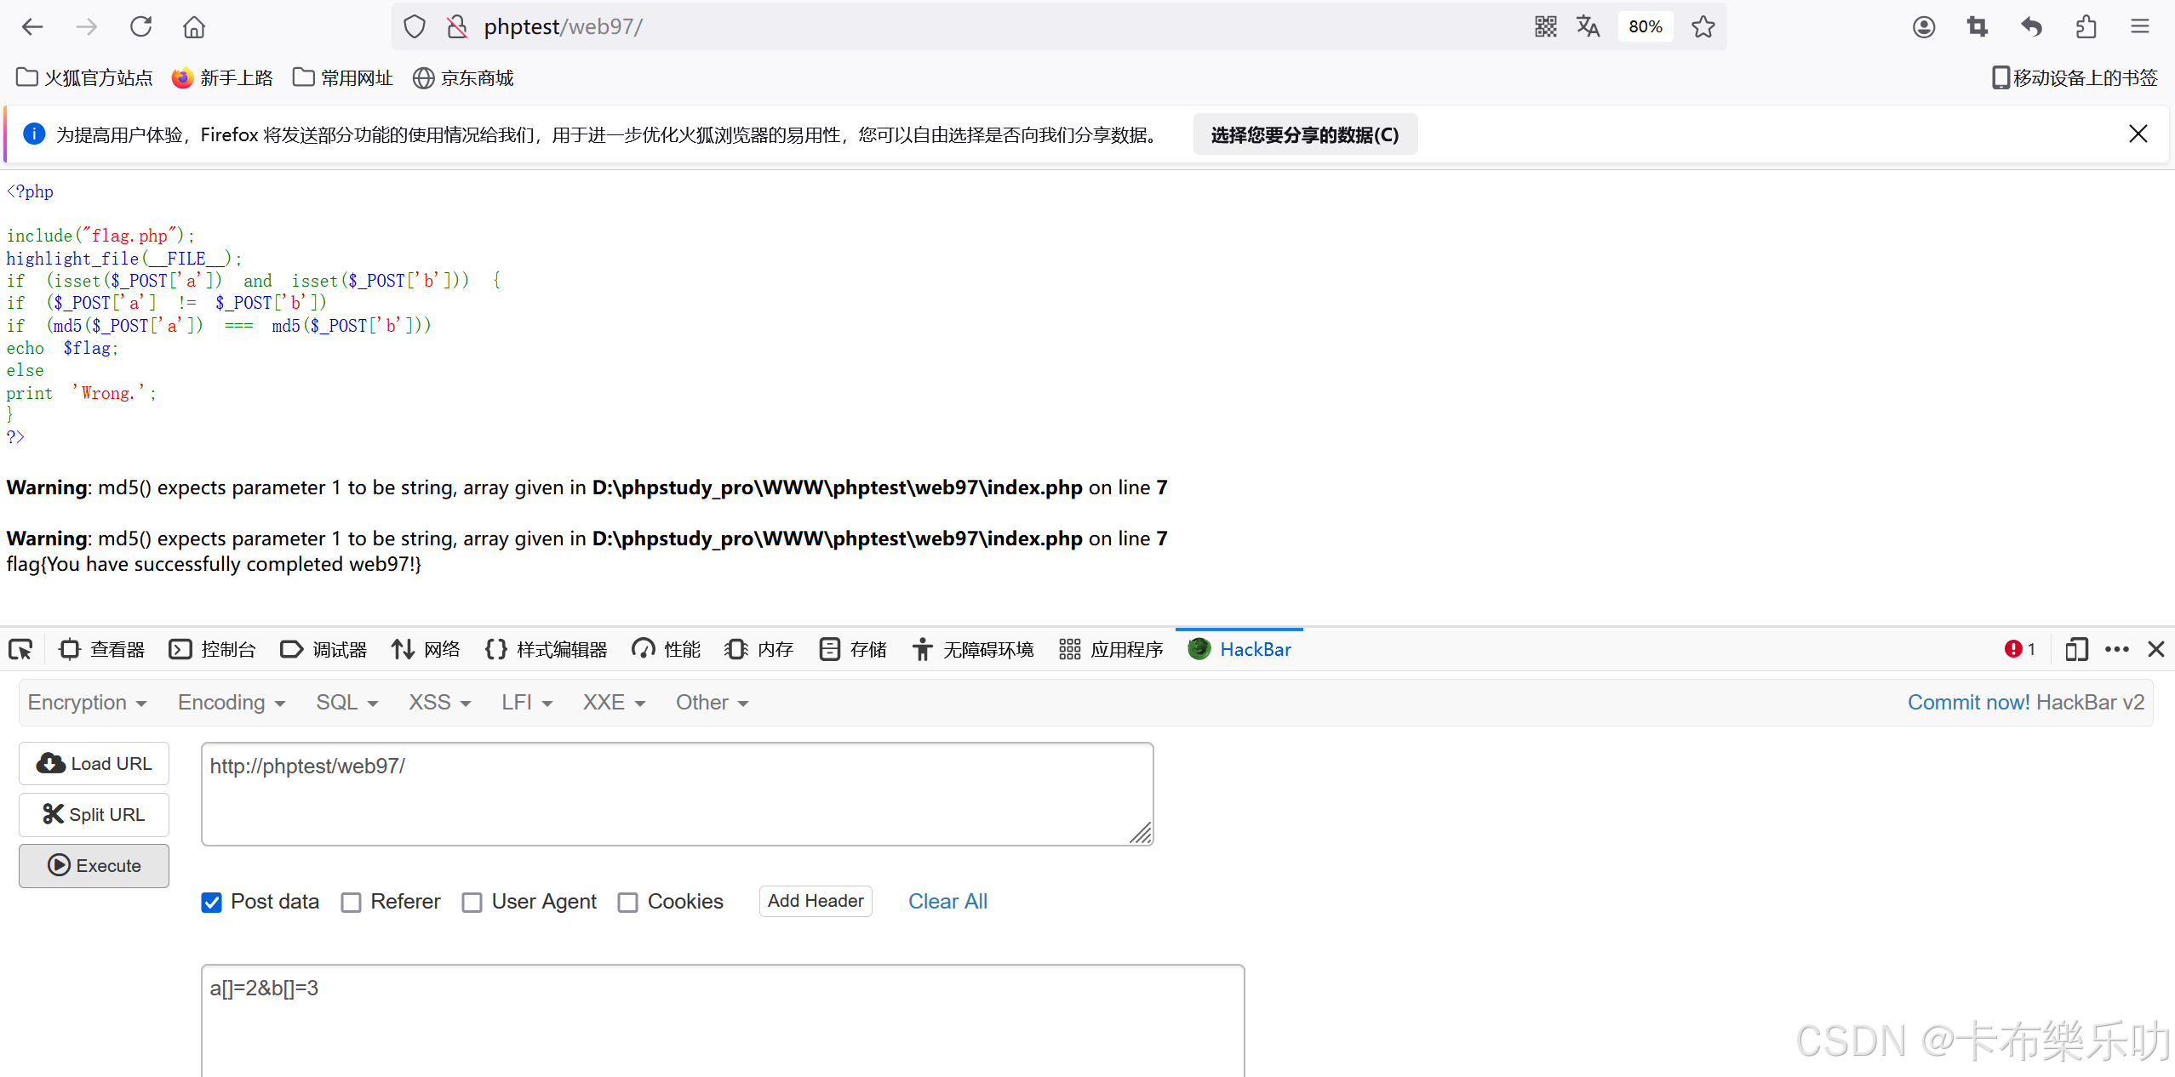Click the 80% zoom level indicator
The width and height of the screenshot is (2175, 1077).
1645,27
